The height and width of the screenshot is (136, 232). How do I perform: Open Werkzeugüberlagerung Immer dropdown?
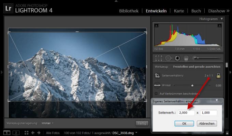47,123
